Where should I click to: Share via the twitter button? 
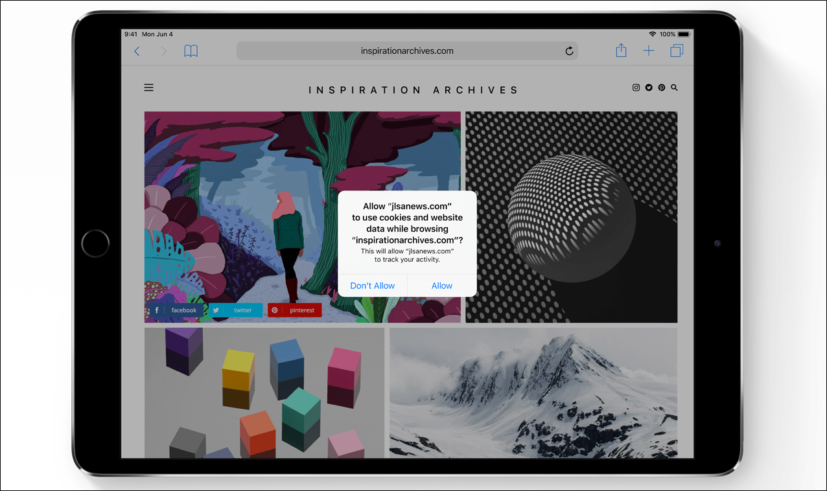(x=235, y=310)
